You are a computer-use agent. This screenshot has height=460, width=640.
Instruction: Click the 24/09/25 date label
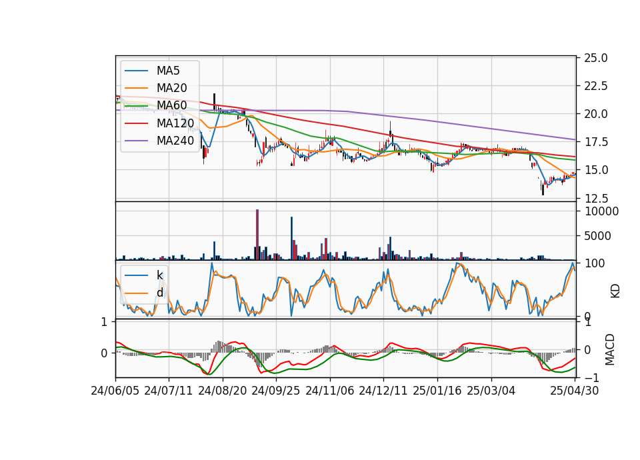tap(275, 391)
